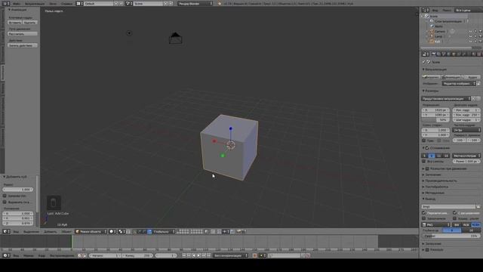The image size is (483, 272).
Task: Set anti-aliasing samples to 16
Action: pos(446,156)
